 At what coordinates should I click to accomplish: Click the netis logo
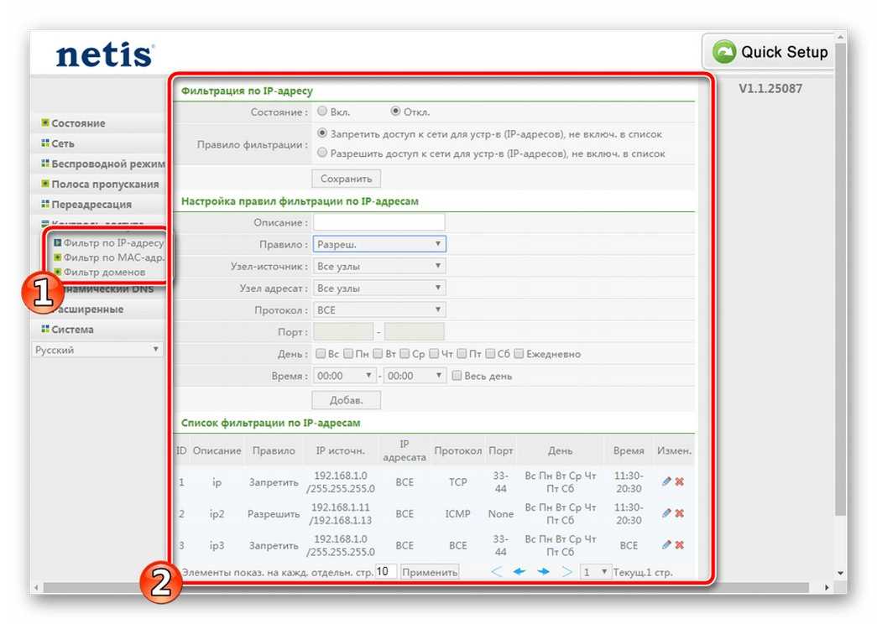[x=105, y=55]
